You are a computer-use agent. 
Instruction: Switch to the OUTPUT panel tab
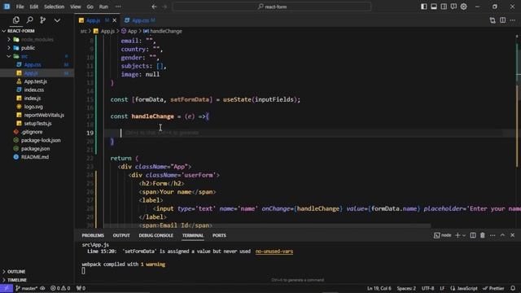click(x=121, y=235)
